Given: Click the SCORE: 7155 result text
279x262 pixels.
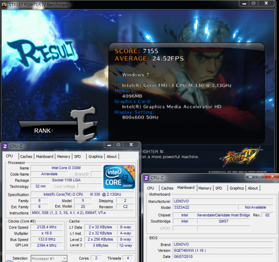Looking at the screenshot, I should coord(136,51).
